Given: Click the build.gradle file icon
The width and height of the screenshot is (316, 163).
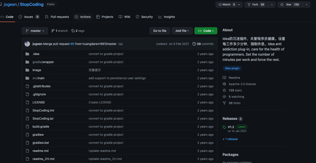Looking at the screenshot, I should pos(28,126).
